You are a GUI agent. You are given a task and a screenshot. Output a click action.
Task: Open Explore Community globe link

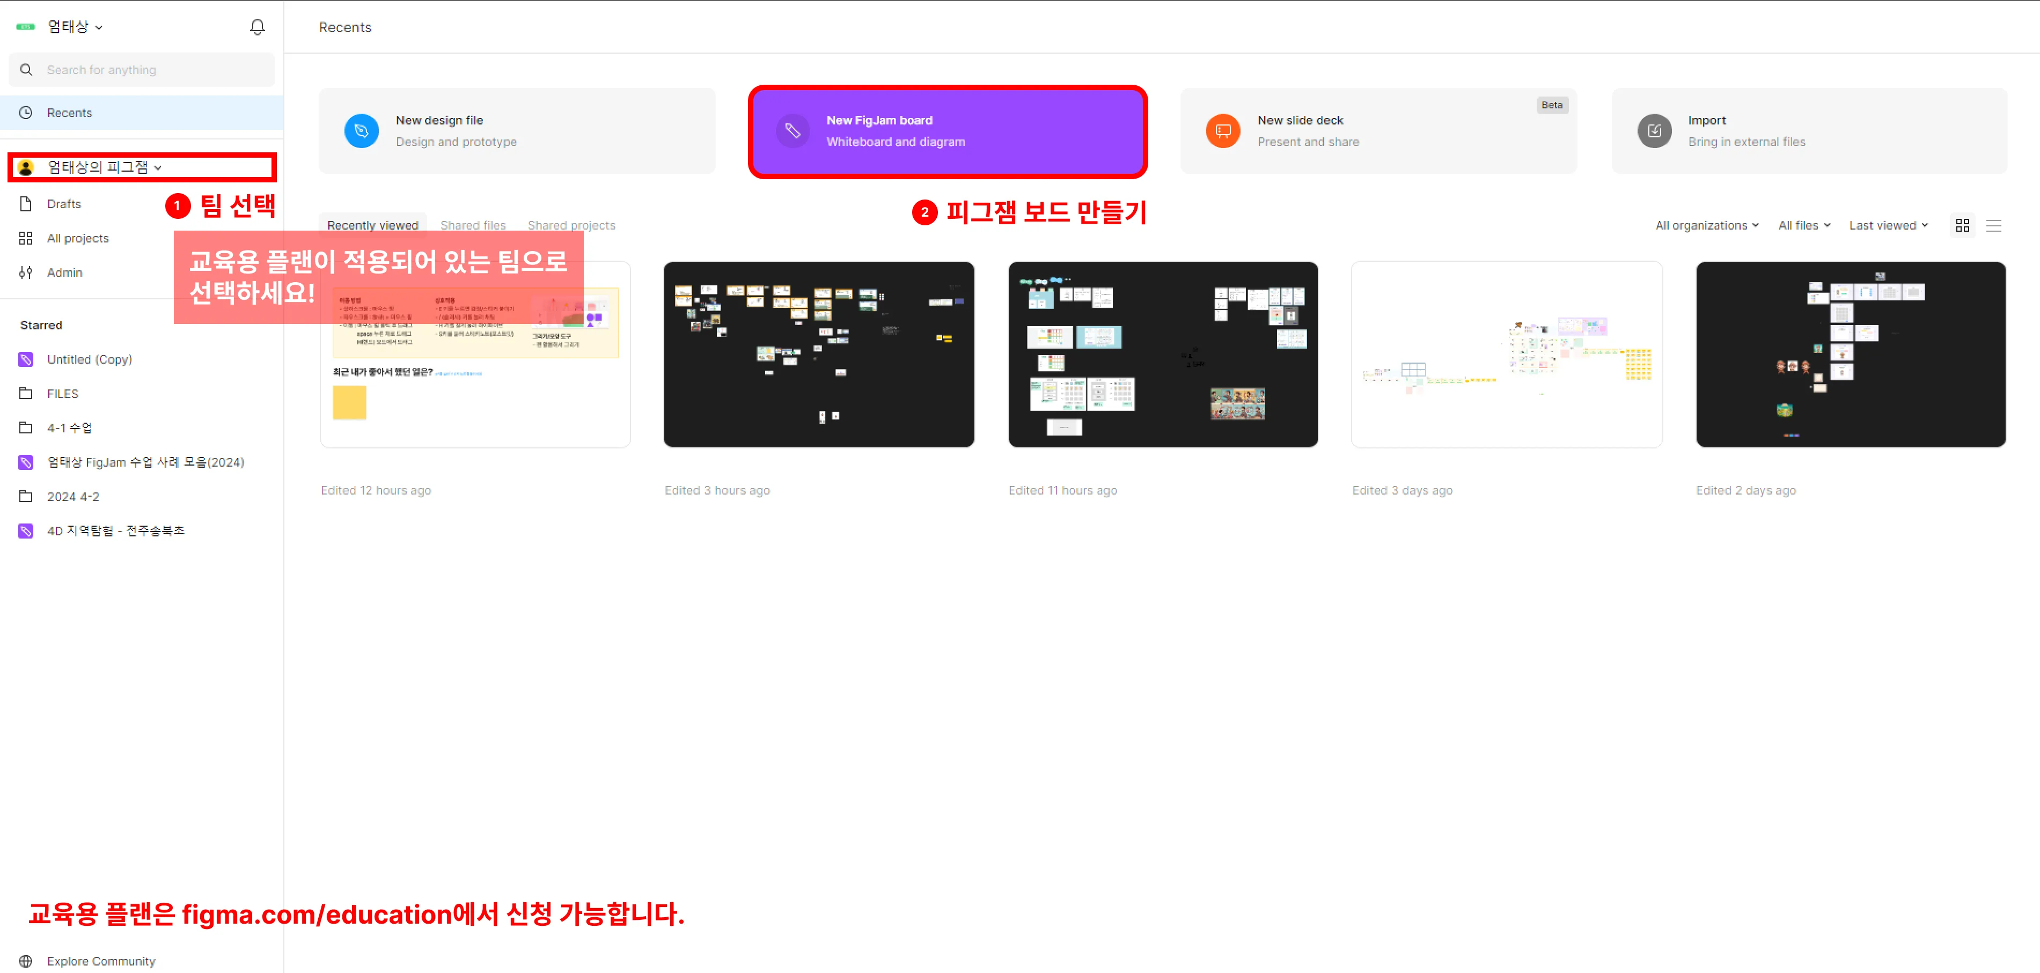click(100, 960)
